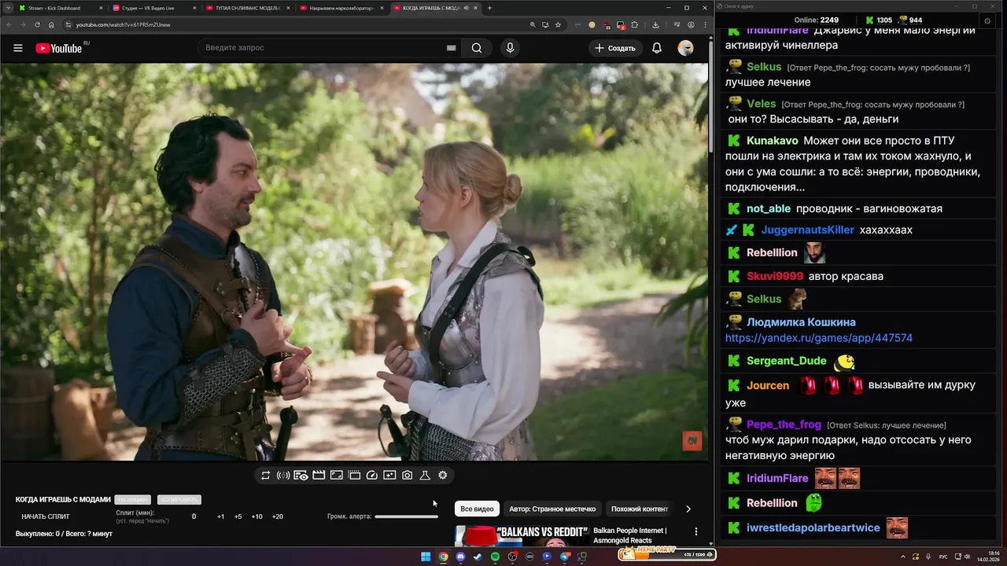1007x566 pixels.
Task: Click the sound-wave audio icon in video toolbar
Action: point(283,475)
